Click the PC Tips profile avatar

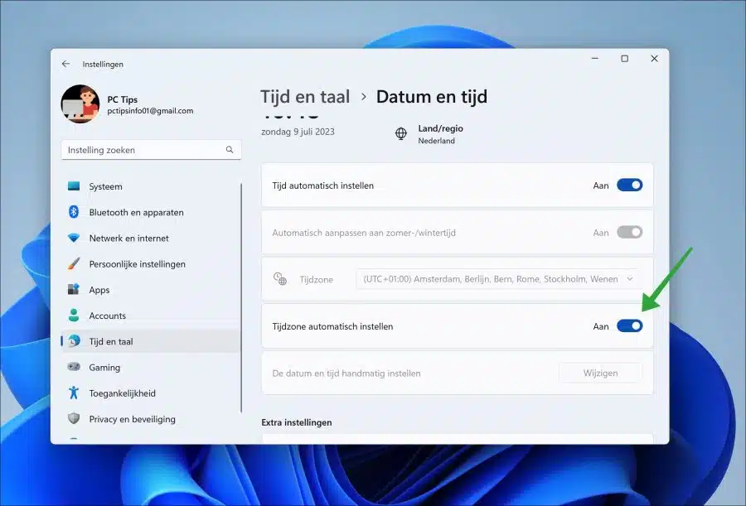coord(80,104)
